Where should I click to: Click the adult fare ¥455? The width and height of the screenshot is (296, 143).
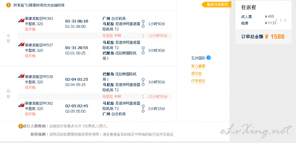pos(269,17)
